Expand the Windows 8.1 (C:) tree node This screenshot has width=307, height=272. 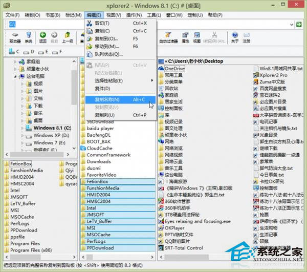pyautogui.click(x=22, y=128)
